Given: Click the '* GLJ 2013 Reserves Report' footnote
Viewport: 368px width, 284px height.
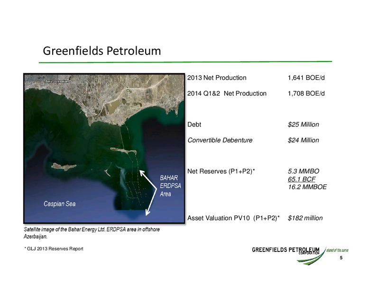Looking at the screenshot, I should click(54, 249).
